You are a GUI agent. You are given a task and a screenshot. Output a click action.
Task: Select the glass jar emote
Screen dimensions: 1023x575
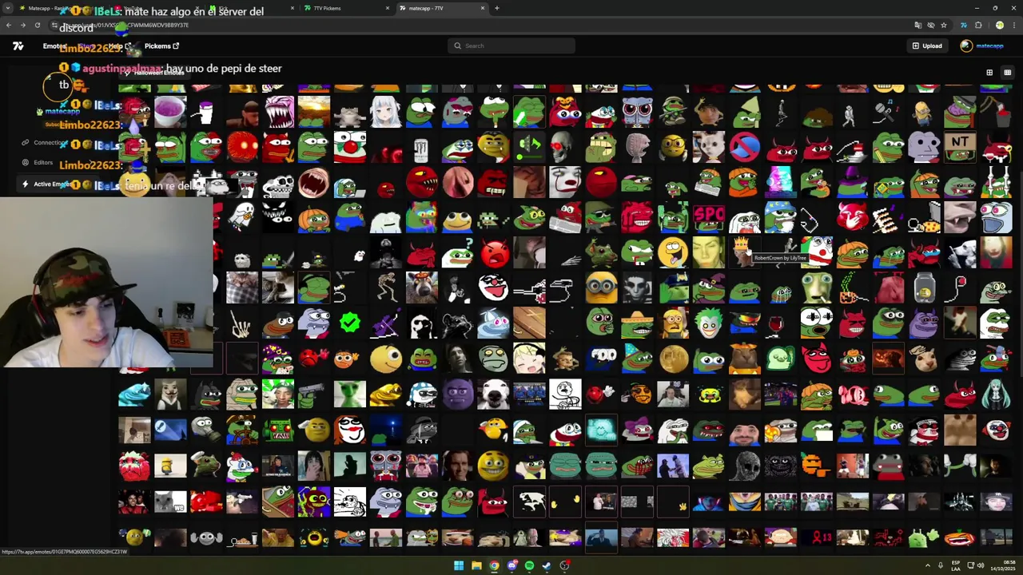coord(924,287)
